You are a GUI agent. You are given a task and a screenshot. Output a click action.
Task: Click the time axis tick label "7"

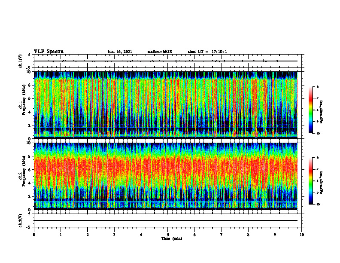[222, 235]
